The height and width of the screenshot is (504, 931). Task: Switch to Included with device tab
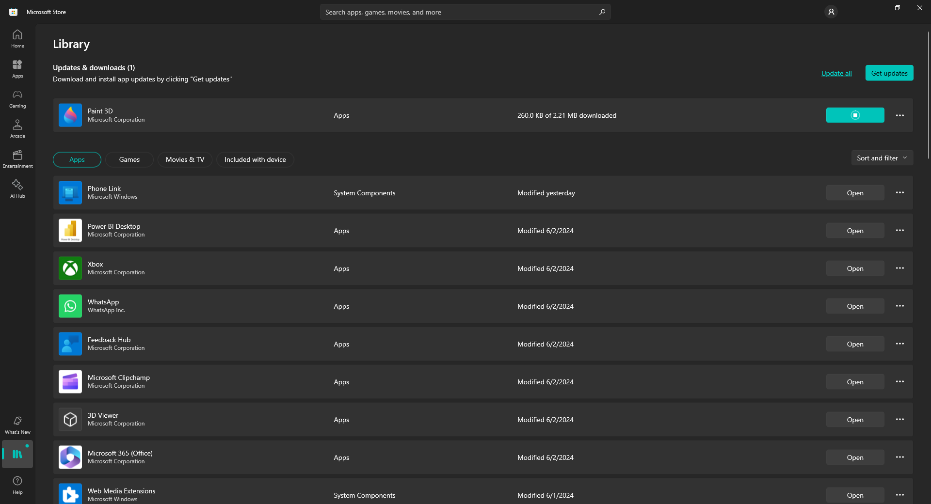255,160
